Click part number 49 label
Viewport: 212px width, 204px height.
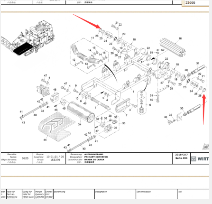point(85,103)
